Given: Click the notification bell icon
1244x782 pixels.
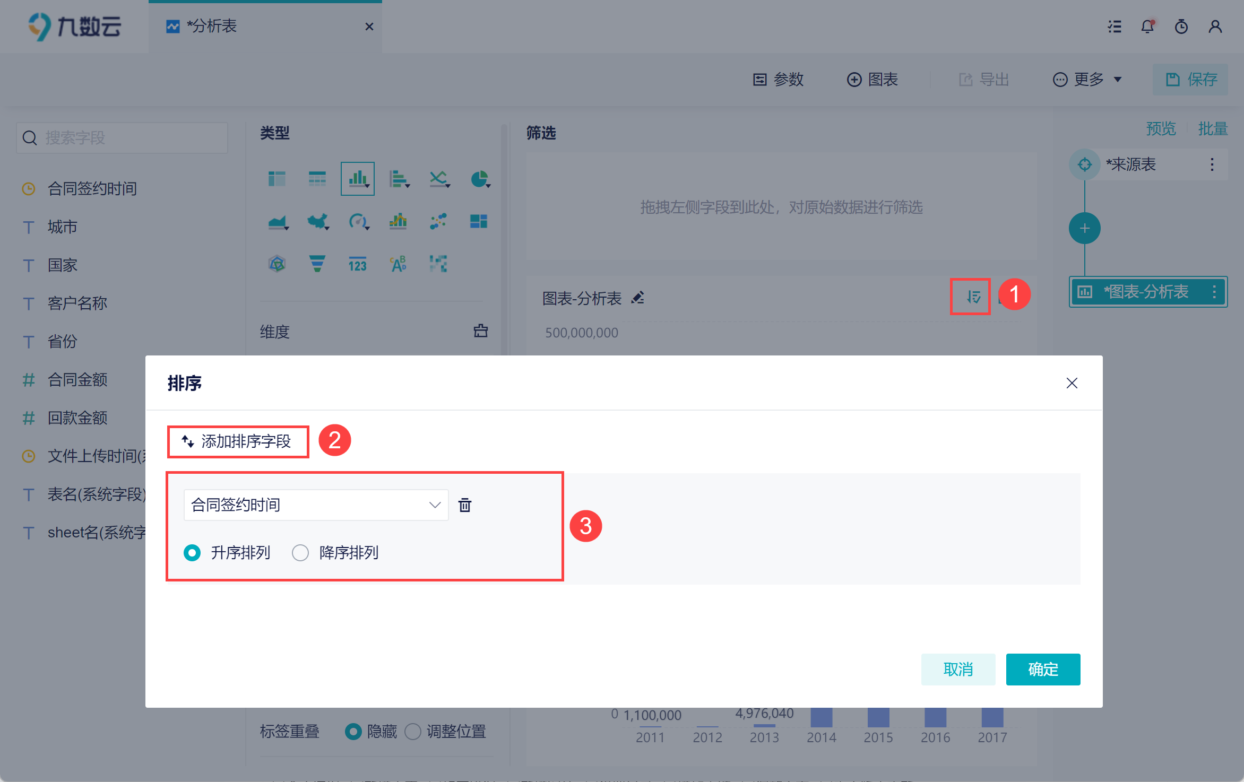Looking at the screenshot, I should click(x=1147, y=27).
